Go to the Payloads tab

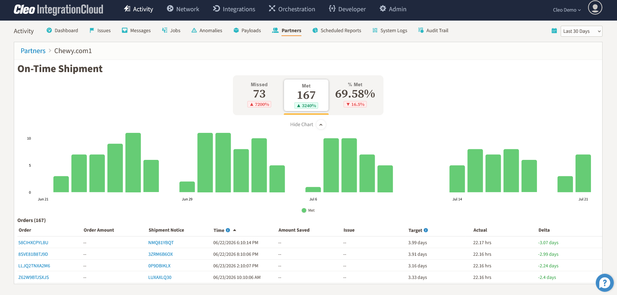click(247, 31)
